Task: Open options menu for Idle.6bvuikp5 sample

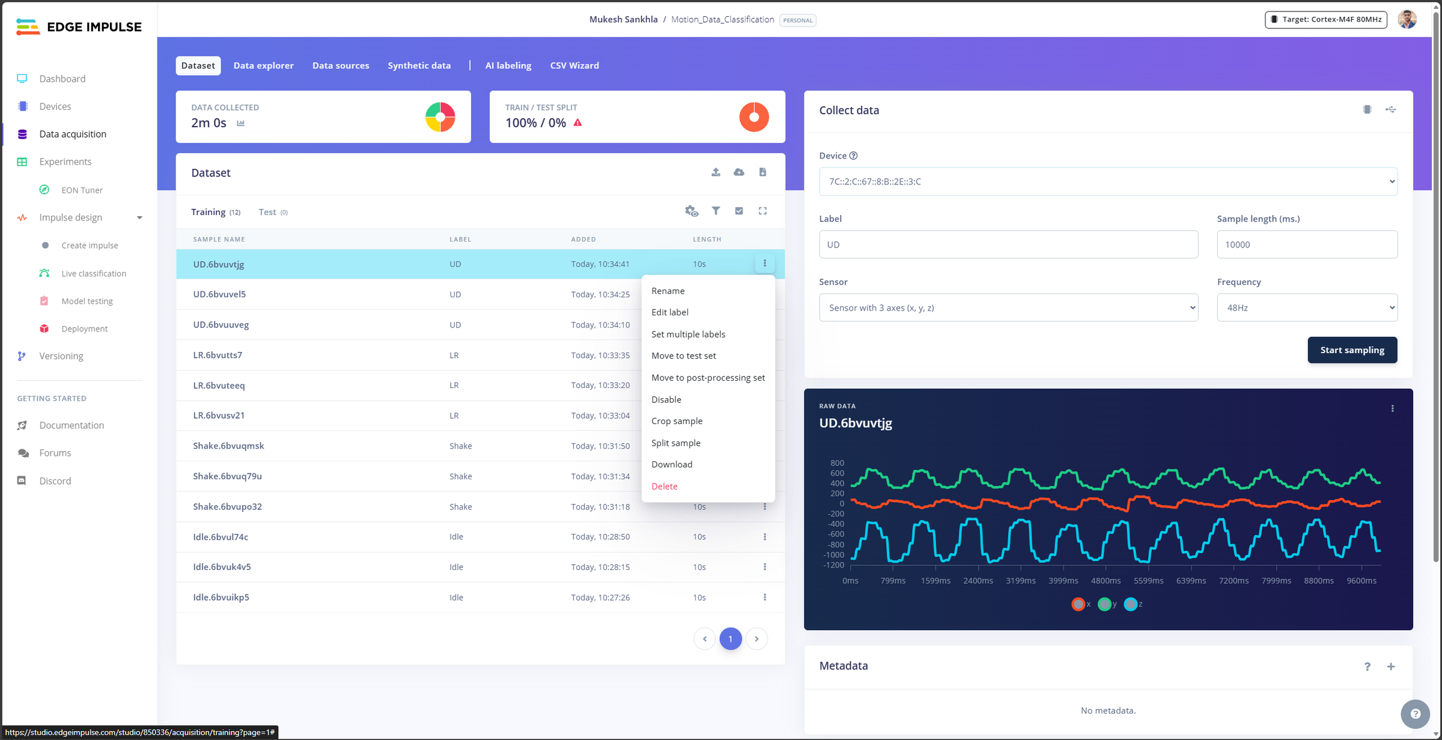Action: pos(765,597)
